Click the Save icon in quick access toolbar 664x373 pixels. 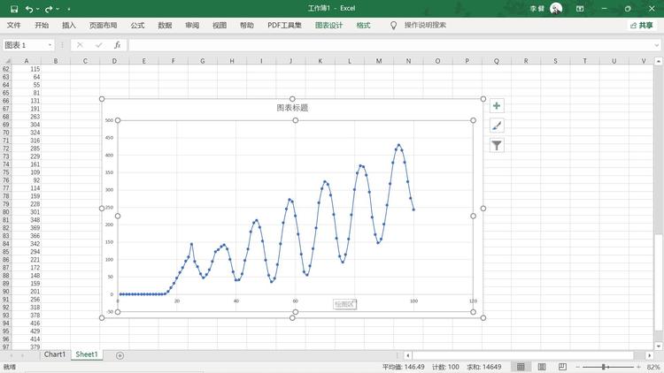coord(14,9)
